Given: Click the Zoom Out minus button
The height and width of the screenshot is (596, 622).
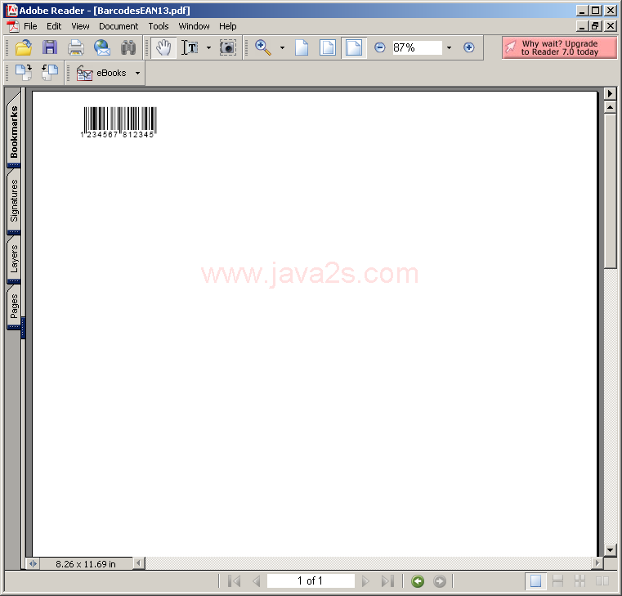Looking at the screenshot, I should [379, 47].
